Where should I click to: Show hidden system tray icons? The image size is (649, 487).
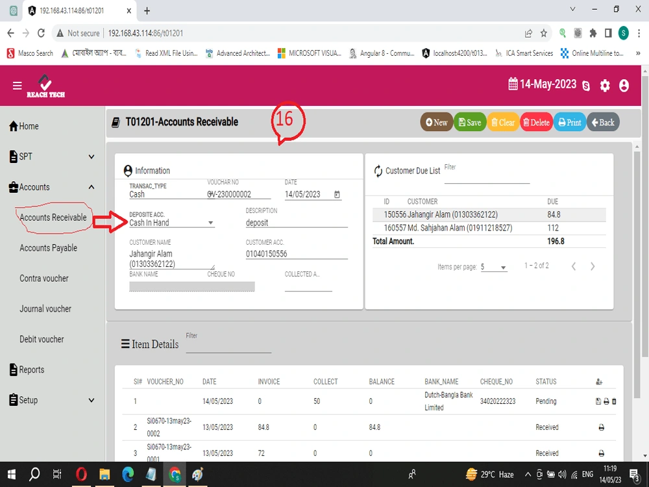(528, 475)
